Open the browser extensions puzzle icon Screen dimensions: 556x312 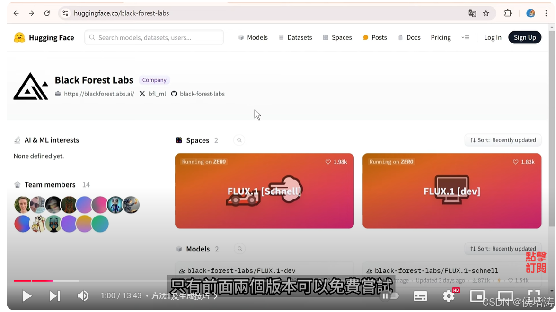508,13
